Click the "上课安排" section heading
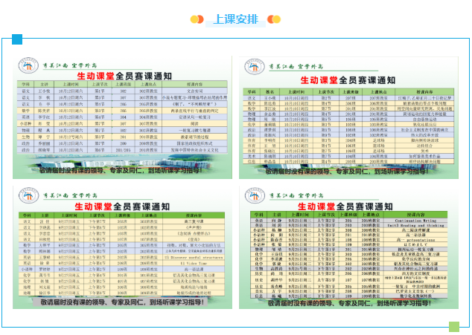472x335 pixels. 235,19
